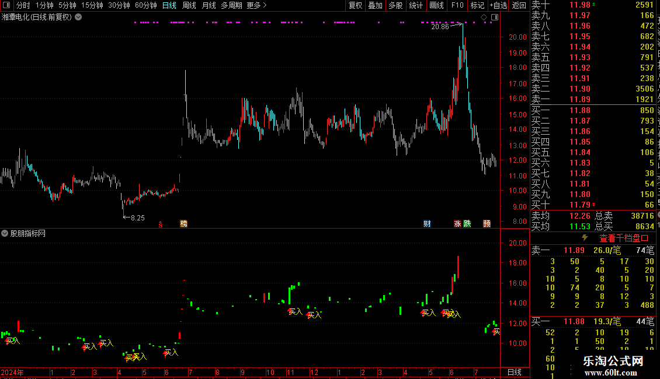
Task: Select the 卖一 11.89 order row
Action: click(x=593, y=100)
